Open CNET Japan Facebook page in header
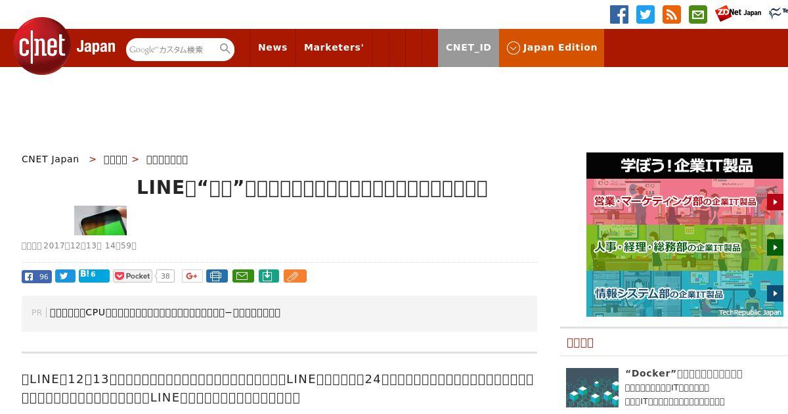Image resolution: width=788 pixels, height=414 pixels. coord(619,14)
